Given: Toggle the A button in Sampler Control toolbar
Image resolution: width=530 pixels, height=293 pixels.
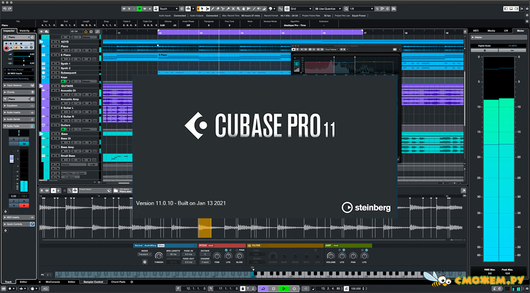Looking at the screenshot, I should pyautogui.click(x=53, y=191).
